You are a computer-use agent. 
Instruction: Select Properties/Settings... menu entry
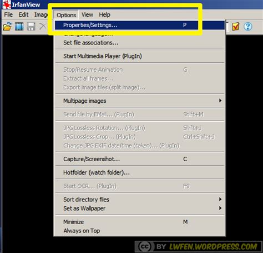click(140, 25)
